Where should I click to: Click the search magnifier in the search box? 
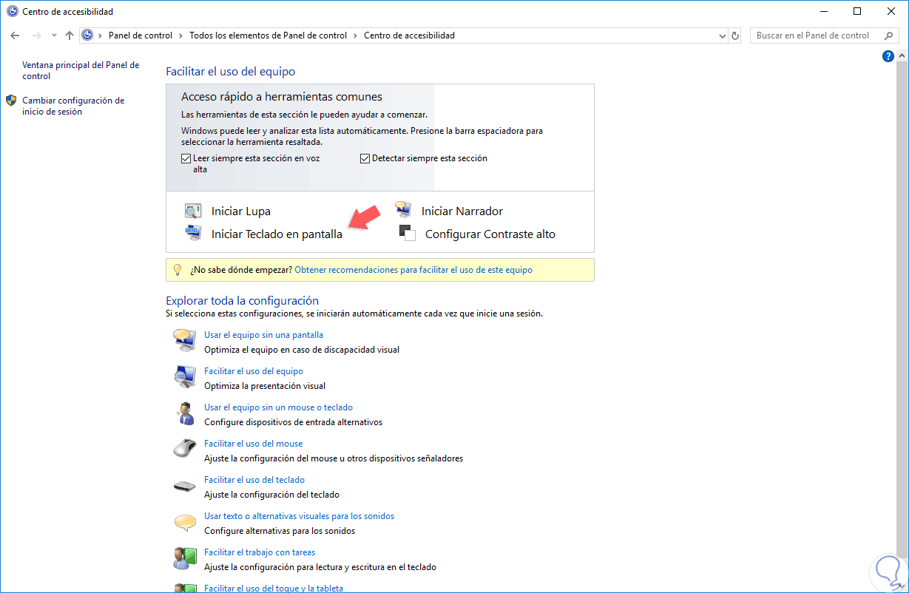tap(888, 35)
